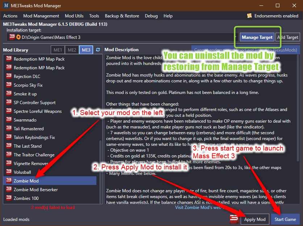The height and width of the screenshot is (226, 303).
Task: Expand the Mod Utils menu
Action: (x=74, y=16)
